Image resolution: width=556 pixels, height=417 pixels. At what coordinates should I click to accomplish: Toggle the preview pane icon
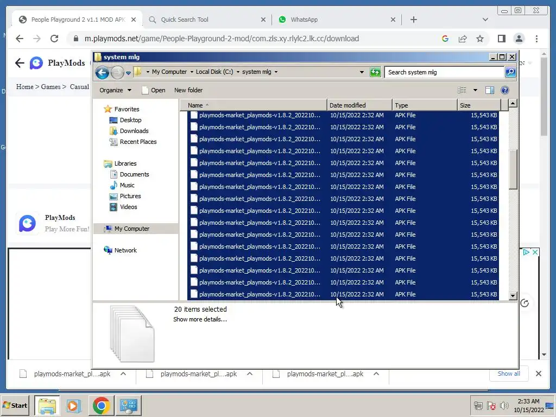490,90
